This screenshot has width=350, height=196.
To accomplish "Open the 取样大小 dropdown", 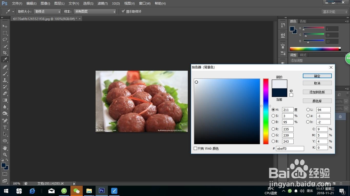I will tap(47, 12).
